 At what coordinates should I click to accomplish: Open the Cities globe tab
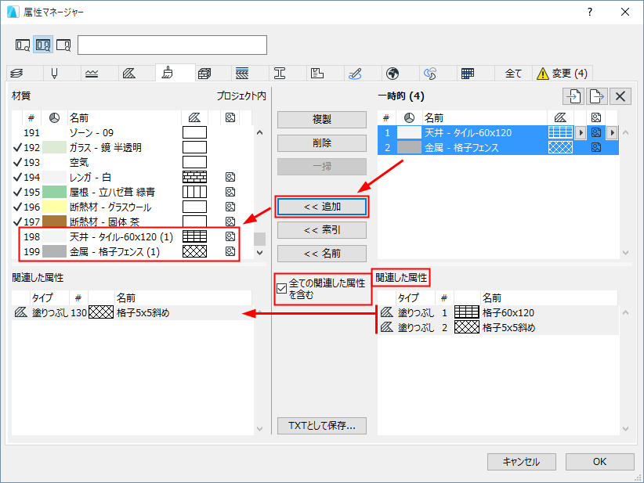(x=393, y=74)
